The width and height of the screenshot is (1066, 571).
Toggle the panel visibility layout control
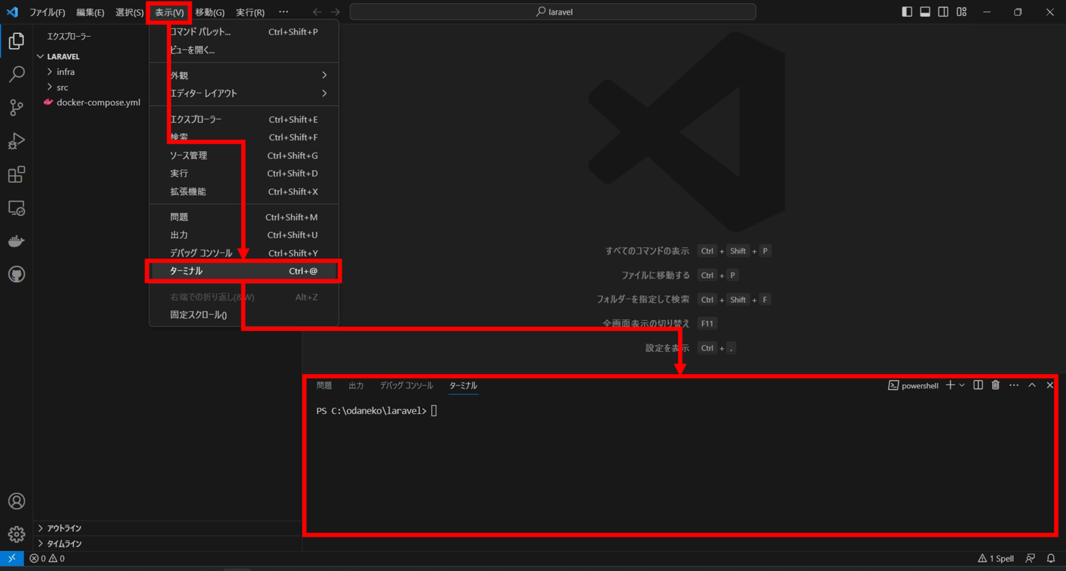coord(925,11)
